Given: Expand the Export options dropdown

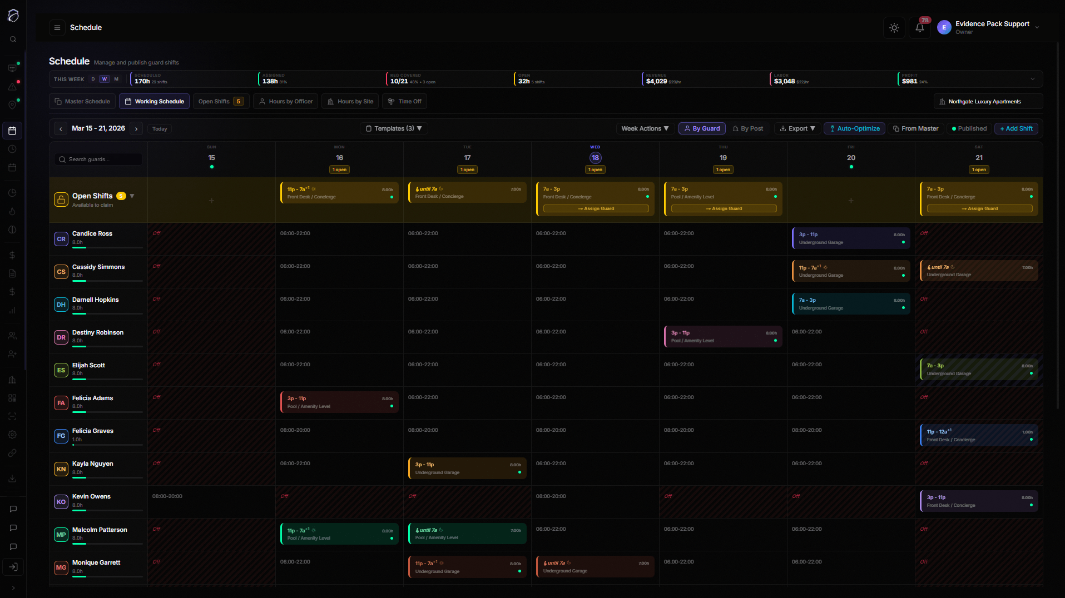Looking at the screenshot, I should (x=797, y=128).
